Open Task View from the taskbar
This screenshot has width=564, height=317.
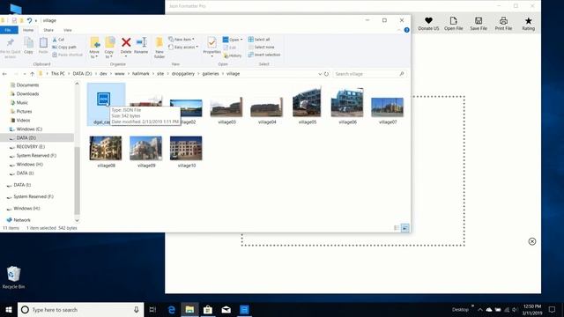click(x=152, y=309)
